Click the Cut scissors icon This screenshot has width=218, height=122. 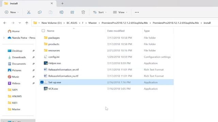[x=29, y=12]
